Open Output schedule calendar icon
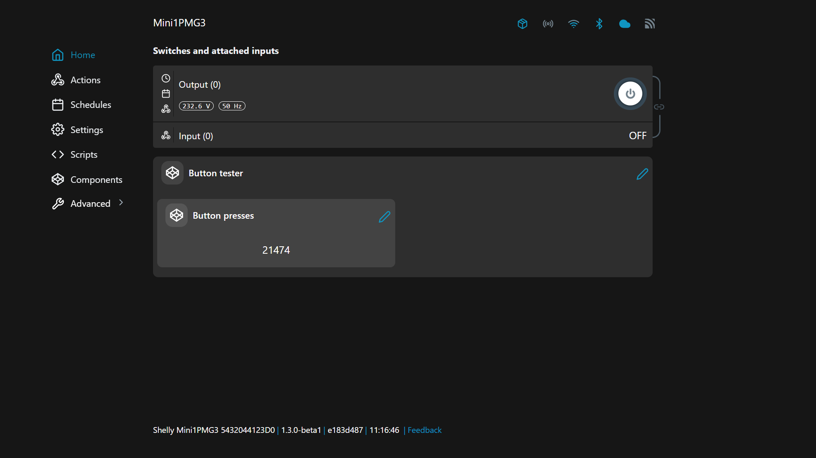The height and width of the screenshot is (458, 816). [166, 94]
